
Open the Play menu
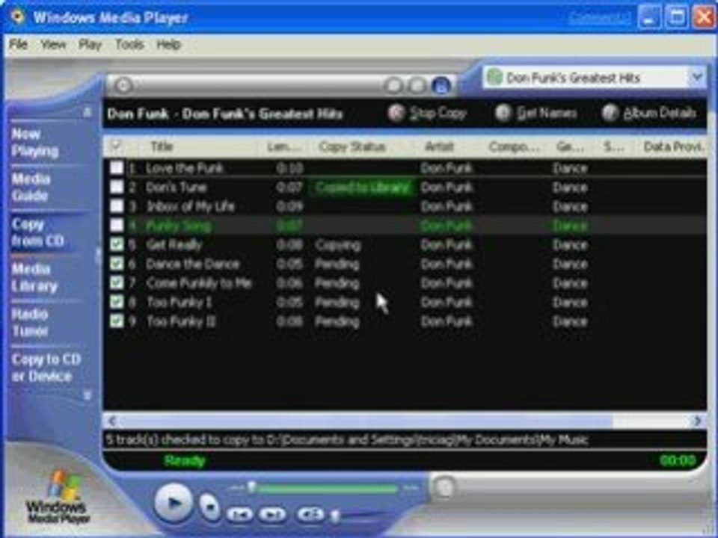pyautogui.click(x=90, y=44)
